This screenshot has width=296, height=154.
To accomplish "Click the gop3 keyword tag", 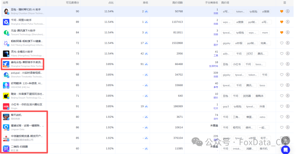I will 226,106.
